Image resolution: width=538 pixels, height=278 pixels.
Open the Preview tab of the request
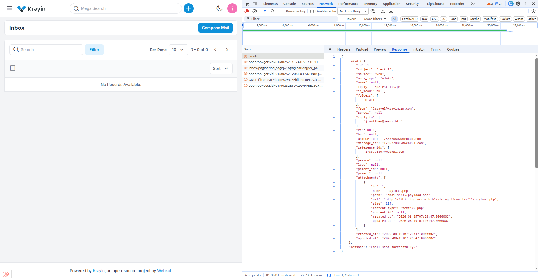380,49
